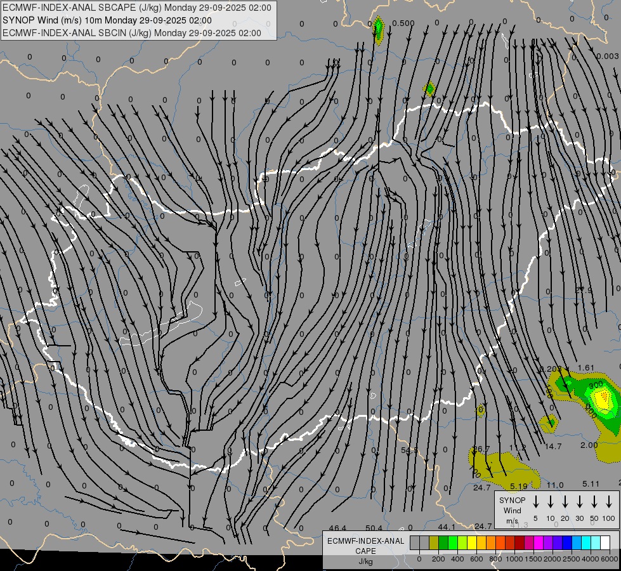Click the 44.1 value near the bottom
This screenshot has height=571, width=621.
[x=447, y=527]
